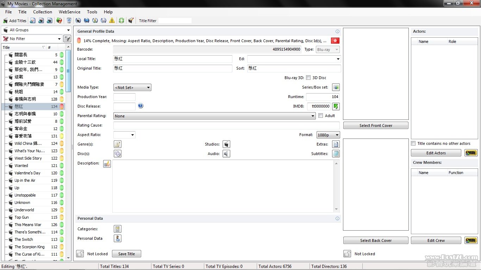481x270 pixels.
Task: Open the No Filter dropdown
Action: [x=32, y=39]
